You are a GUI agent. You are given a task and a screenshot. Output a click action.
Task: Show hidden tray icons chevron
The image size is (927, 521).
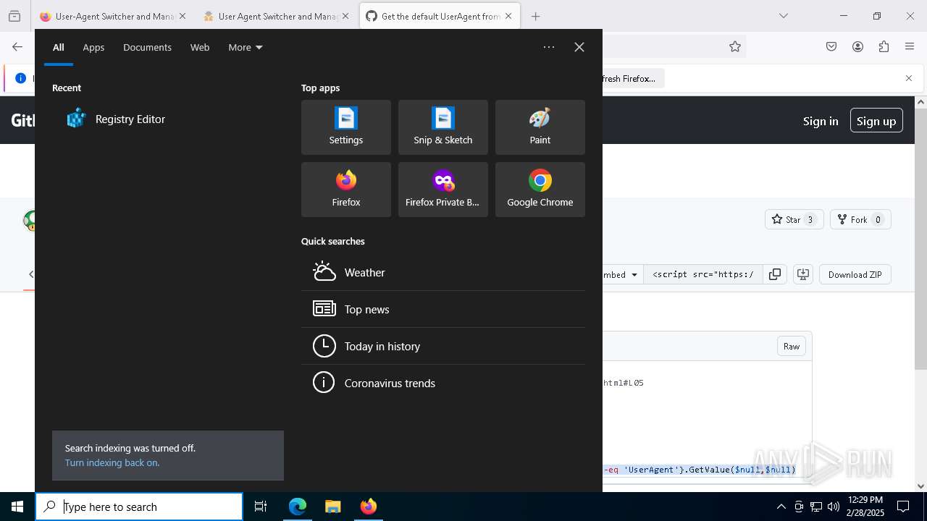[x=781, y=507]
